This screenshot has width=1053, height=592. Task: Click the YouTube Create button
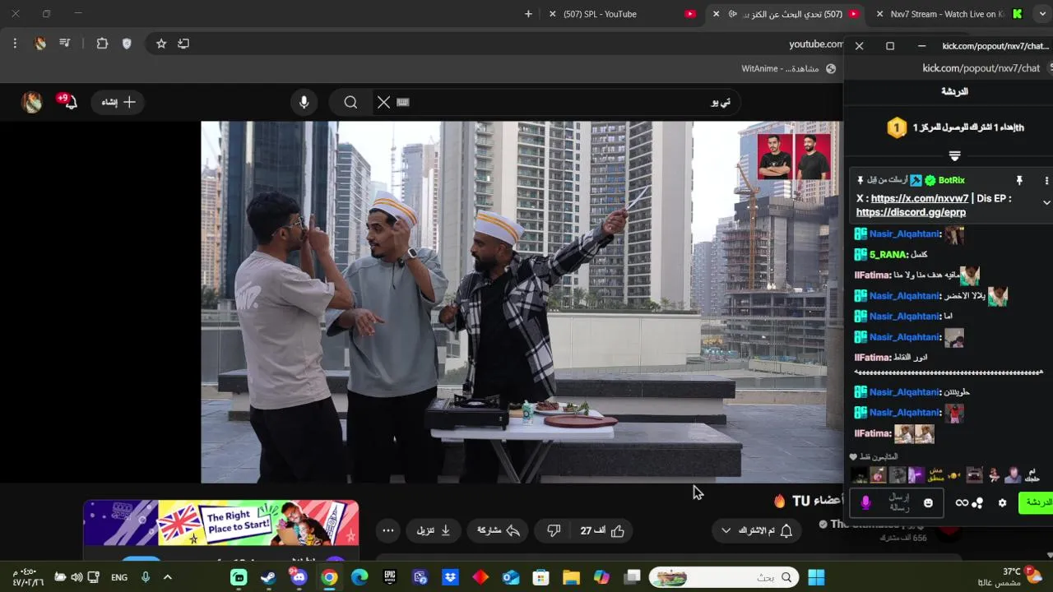118,102
